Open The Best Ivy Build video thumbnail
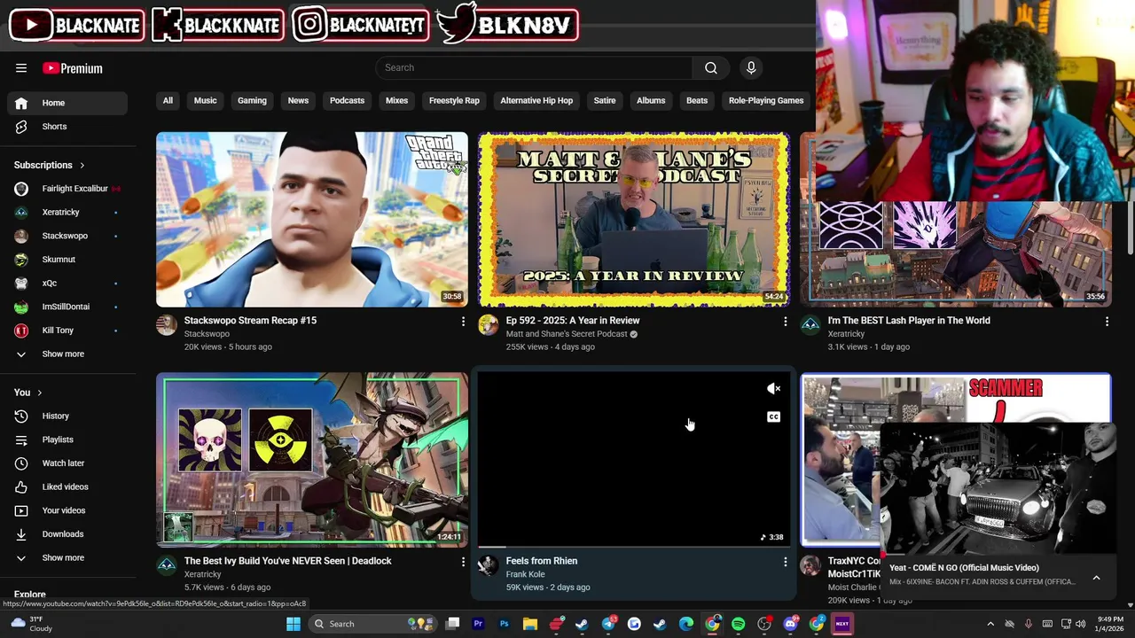The height and width of the screenshot is (638, 1135). tap(312, 459)
